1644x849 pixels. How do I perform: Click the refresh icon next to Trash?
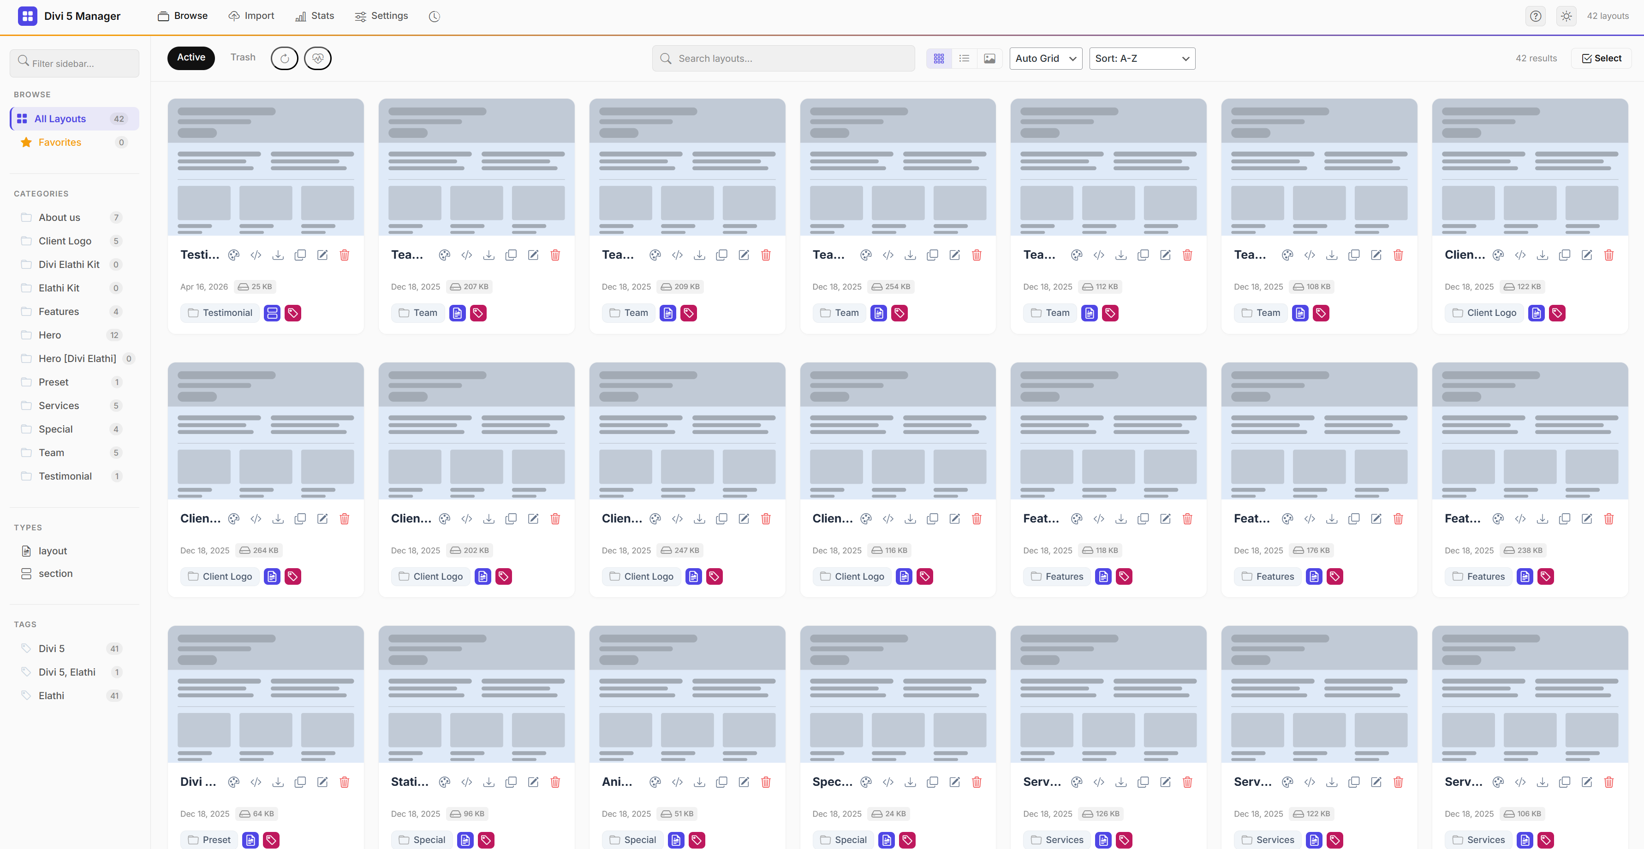[284, 58]
